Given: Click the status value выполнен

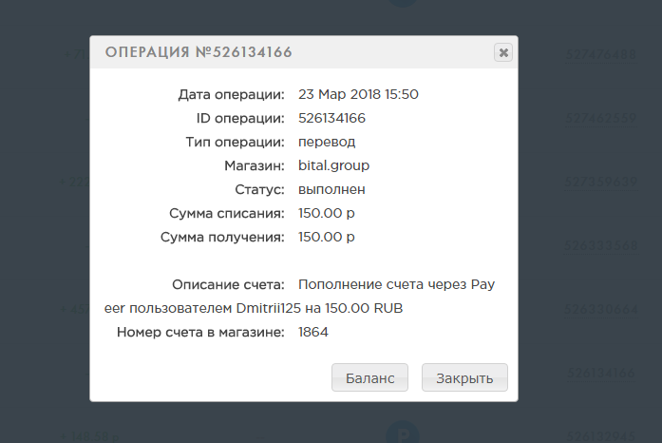Looking at the screenshot, I should click(x=331, y=189).
